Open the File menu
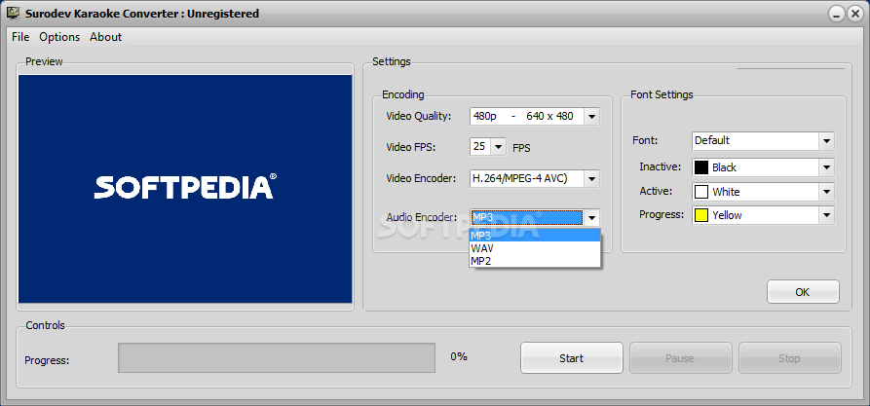 [20, 37]
